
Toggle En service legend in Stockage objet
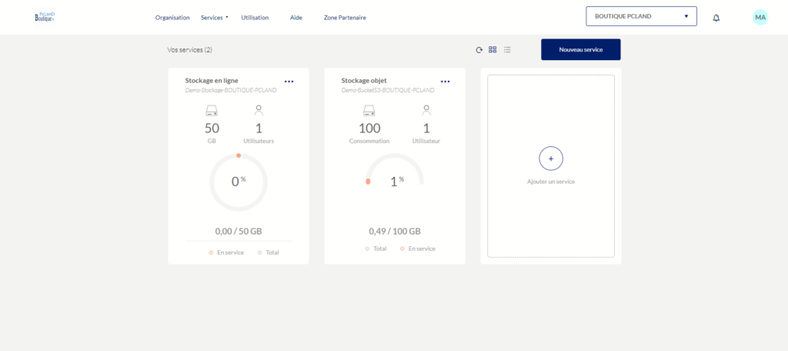pos(417,249)
